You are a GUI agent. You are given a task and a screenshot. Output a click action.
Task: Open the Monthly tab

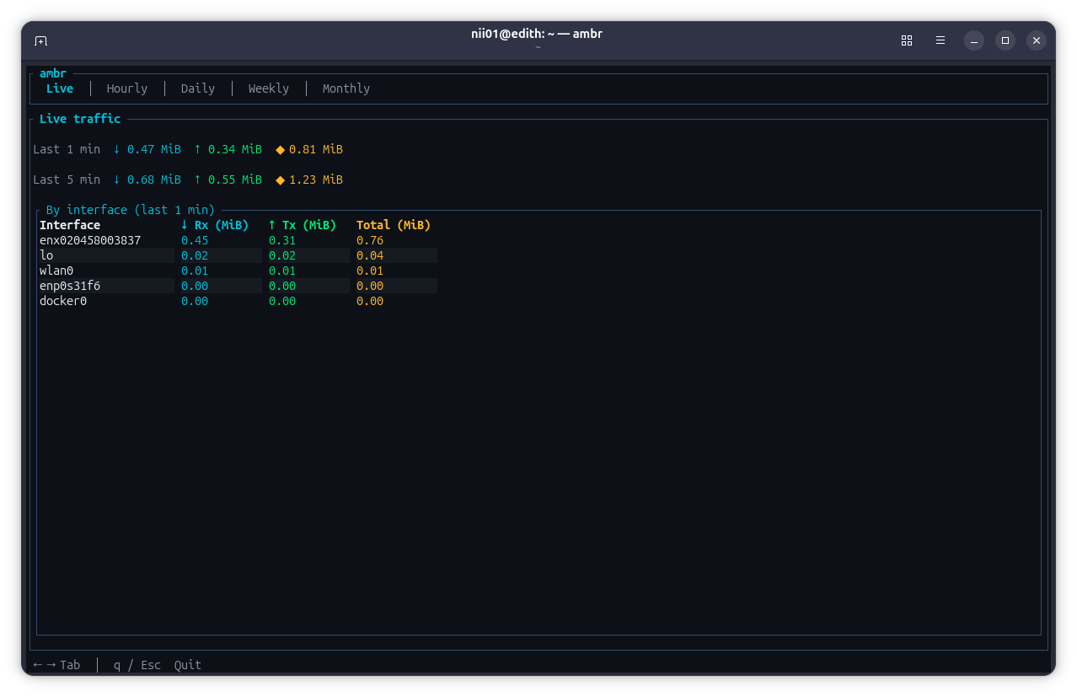[x=346, y=88]
